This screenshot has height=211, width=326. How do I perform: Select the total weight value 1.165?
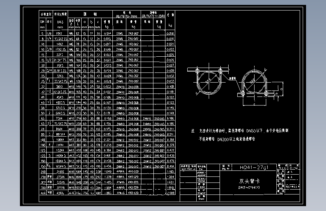(x=170, y=172)
